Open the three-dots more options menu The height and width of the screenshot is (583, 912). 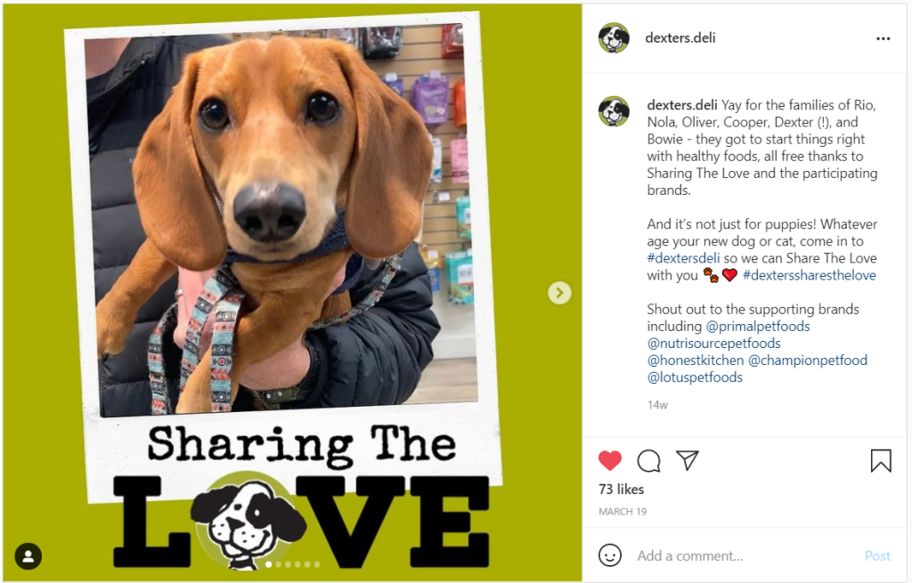coord(883,38)
